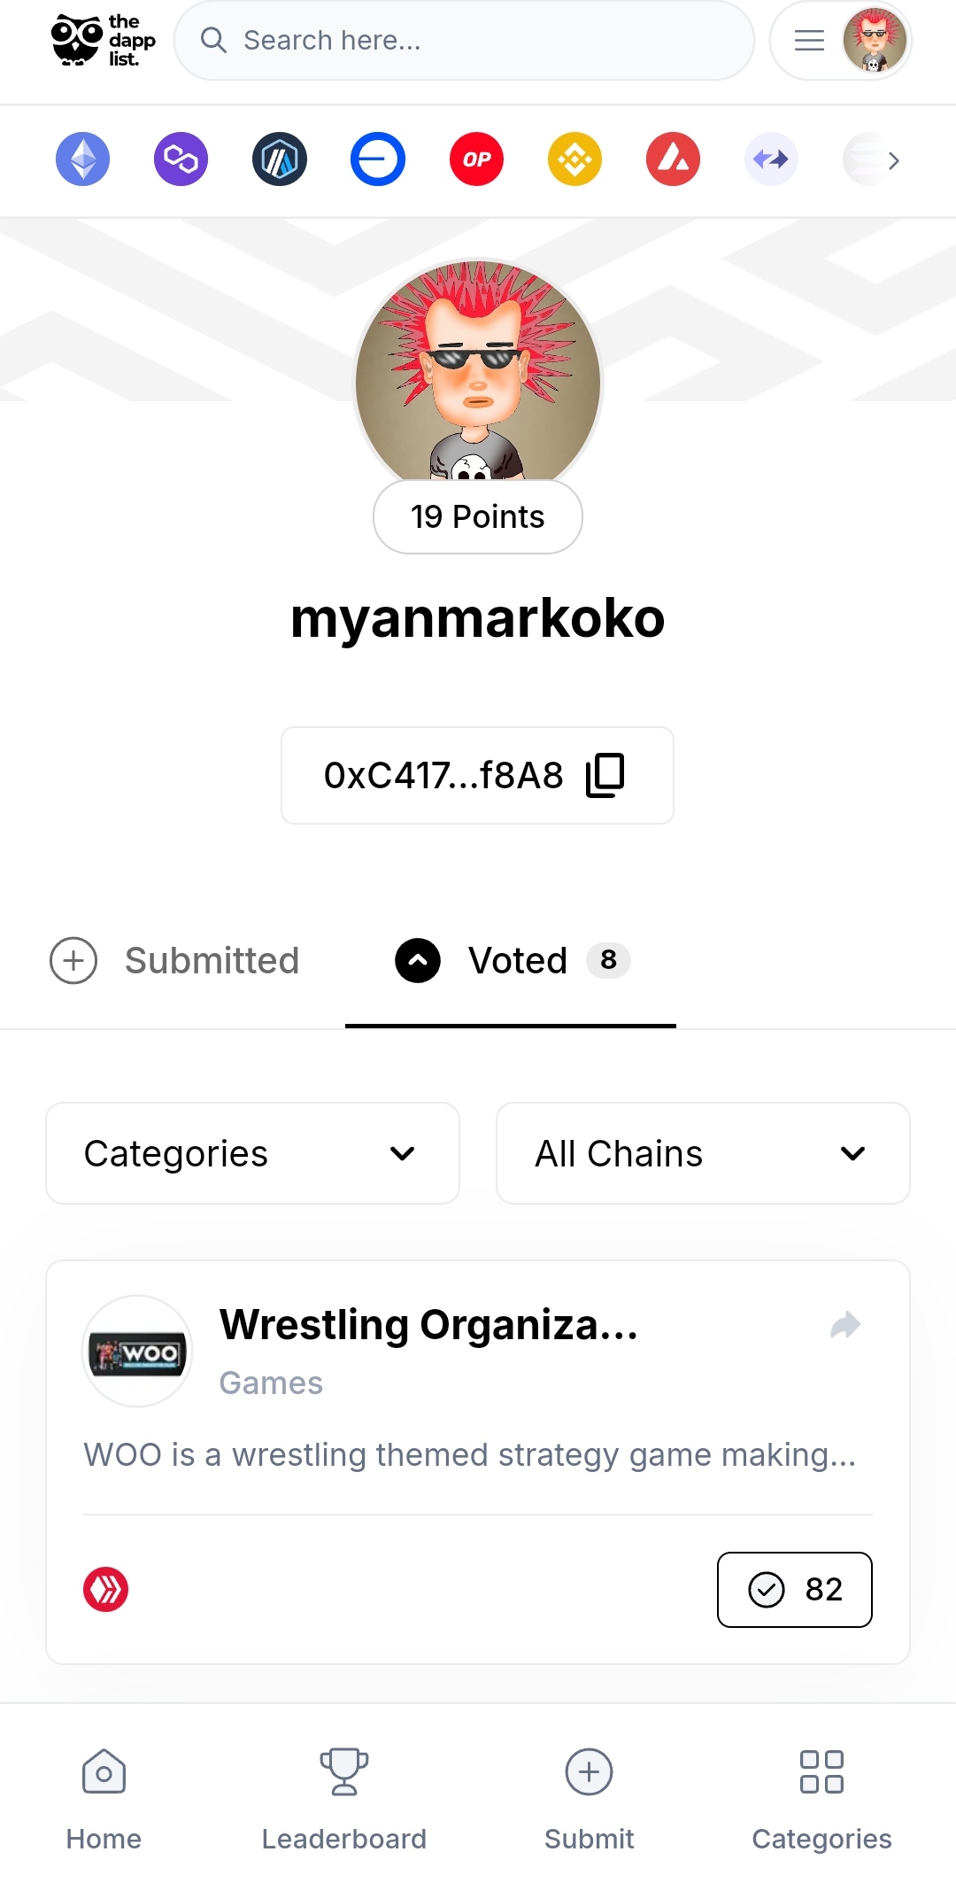Switch to the Voted tab
Viewport: 956px width, 1883px height.
tap(512, 961)
